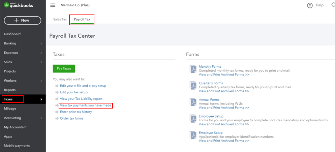Toggle the hamburger navigation menu icon
This screenshot has height=152, width=335.
[53, 5]
